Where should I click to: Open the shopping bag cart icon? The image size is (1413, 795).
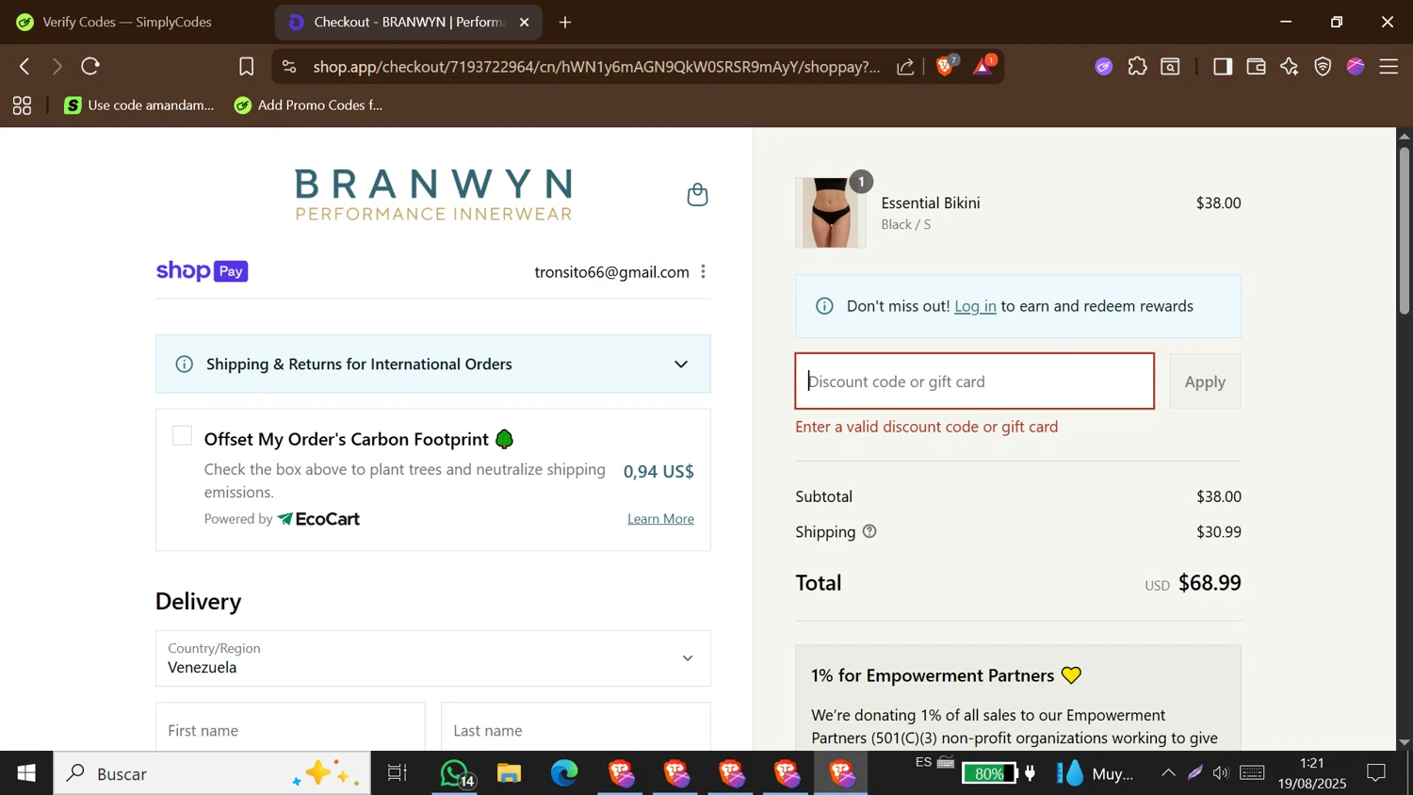coord(697,194)
